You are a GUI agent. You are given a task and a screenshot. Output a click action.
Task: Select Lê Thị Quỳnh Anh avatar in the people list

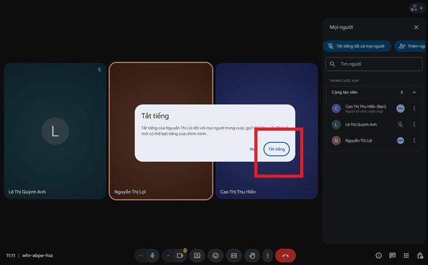tap(336, 125)
